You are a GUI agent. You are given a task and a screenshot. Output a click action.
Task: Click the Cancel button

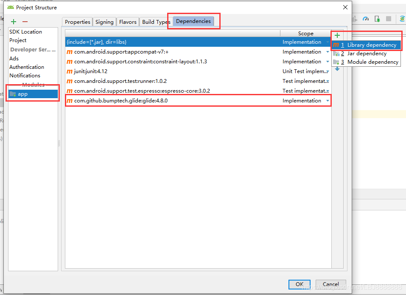330,284
